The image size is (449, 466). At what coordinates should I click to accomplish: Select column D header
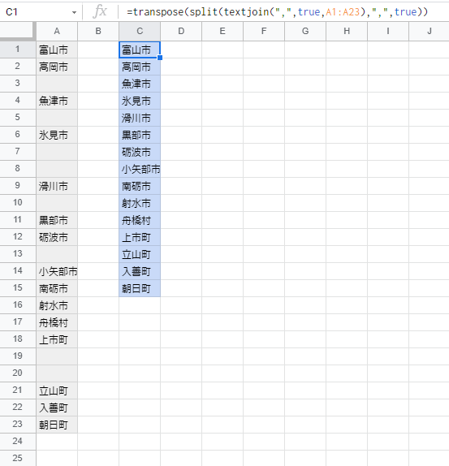point(181,31)
